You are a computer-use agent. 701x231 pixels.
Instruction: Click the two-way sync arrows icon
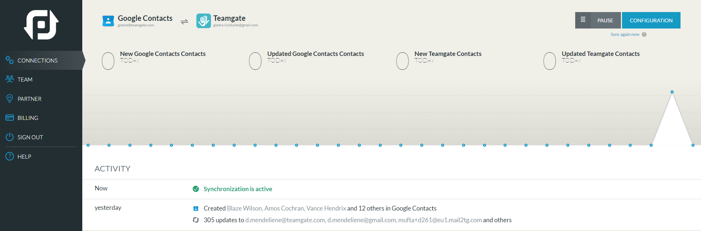(x=184, y=22)
